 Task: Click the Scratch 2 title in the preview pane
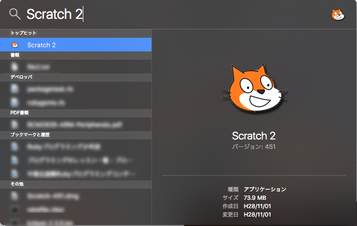[x=254, y=136]
